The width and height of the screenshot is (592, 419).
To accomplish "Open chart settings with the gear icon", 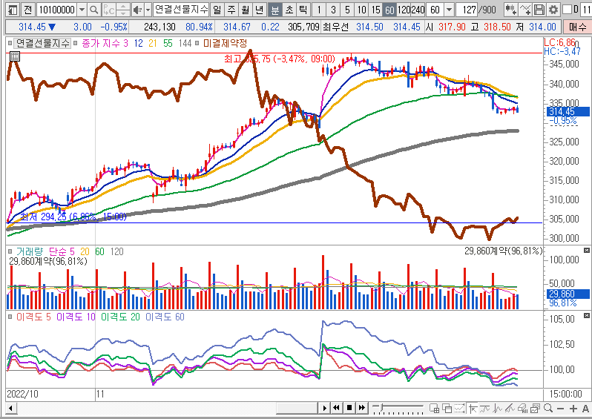I will pyautogui.click(x=553, y=10).
